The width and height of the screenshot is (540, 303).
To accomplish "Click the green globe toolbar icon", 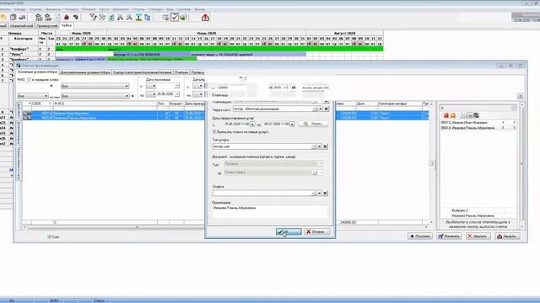I will click(184, 17).
